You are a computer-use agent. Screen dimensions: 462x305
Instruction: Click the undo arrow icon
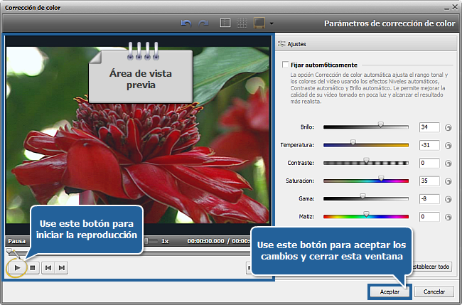tap(188, 23)
